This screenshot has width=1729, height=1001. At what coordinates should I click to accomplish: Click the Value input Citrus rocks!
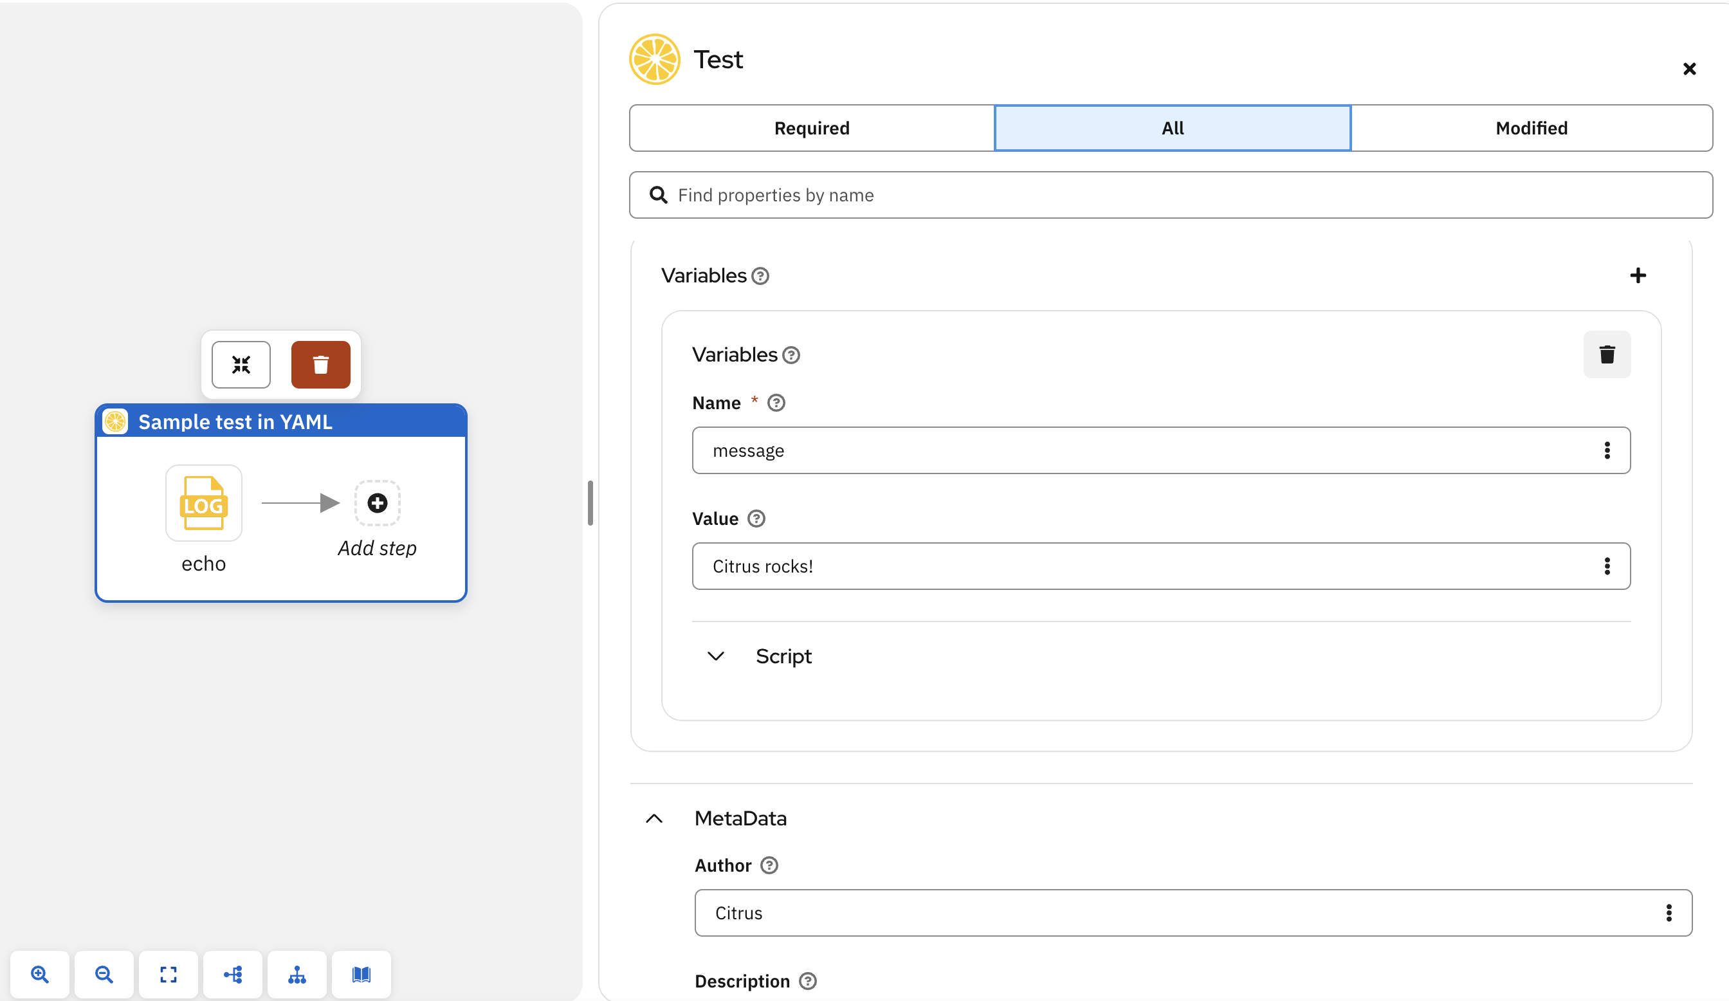1161,566
